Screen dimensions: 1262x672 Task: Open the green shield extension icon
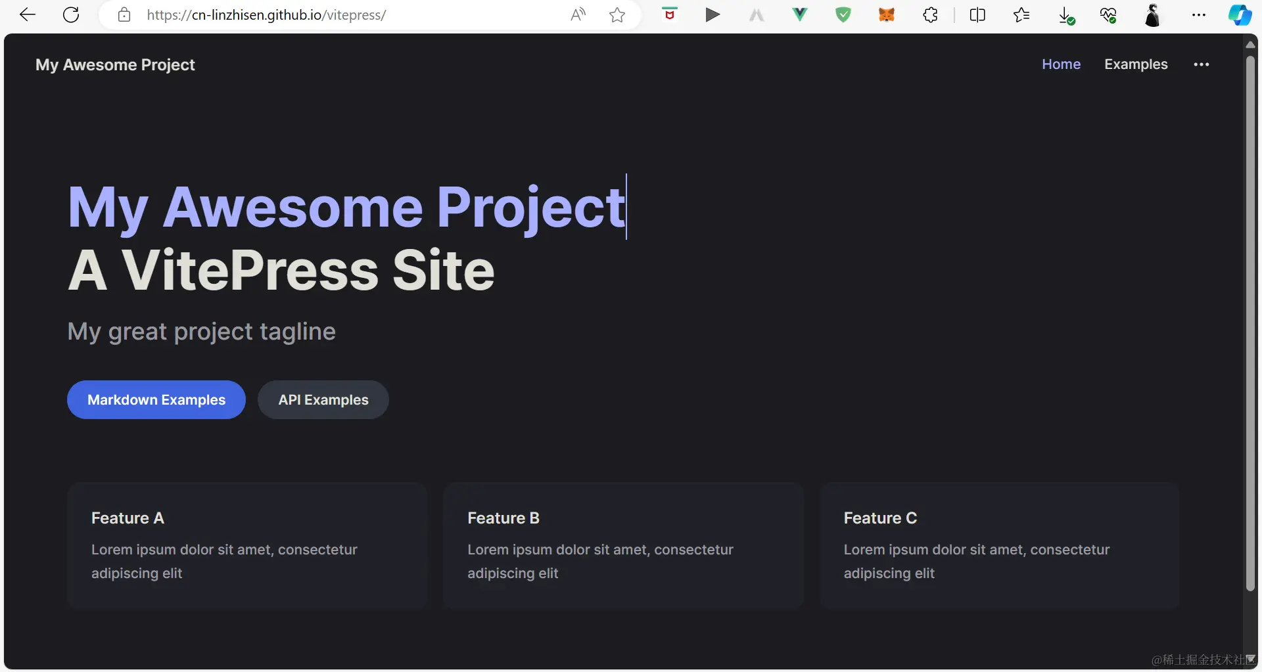coord(843,14)
